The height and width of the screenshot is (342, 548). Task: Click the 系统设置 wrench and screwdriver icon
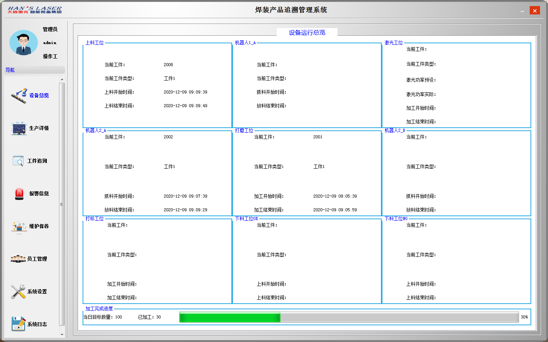[18, 291]
